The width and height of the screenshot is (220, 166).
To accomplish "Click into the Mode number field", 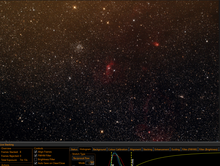I will pos(88,163).
